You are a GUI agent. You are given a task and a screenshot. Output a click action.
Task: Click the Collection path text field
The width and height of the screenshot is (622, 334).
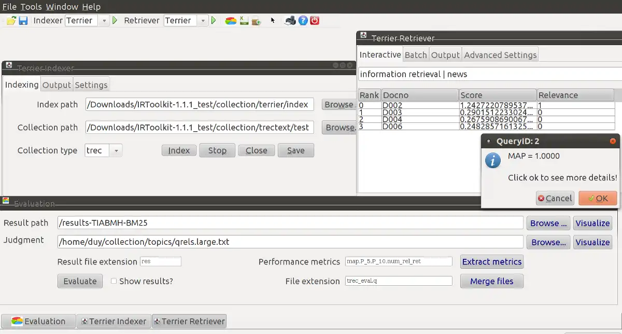(x=200, y=127)
